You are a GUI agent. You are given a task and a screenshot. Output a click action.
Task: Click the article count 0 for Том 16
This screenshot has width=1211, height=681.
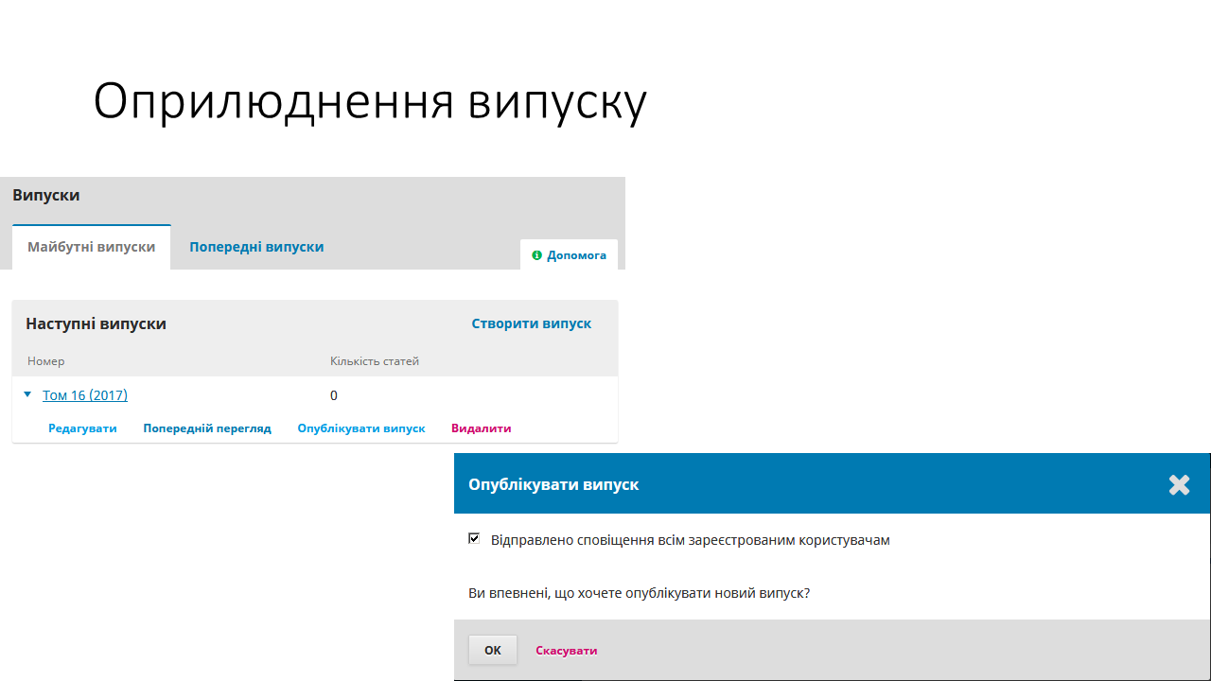pyautogui.click(x=334, y=395)
